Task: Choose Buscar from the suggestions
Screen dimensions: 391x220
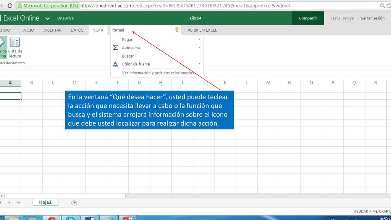Action: coord(157,56)
